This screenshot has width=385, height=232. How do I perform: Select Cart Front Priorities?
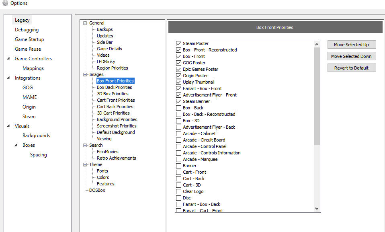(116, 100)
